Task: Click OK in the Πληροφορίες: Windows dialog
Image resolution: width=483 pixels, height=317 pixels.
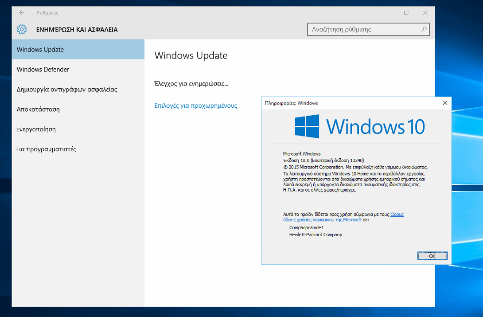Action: (x=432, y=256)
